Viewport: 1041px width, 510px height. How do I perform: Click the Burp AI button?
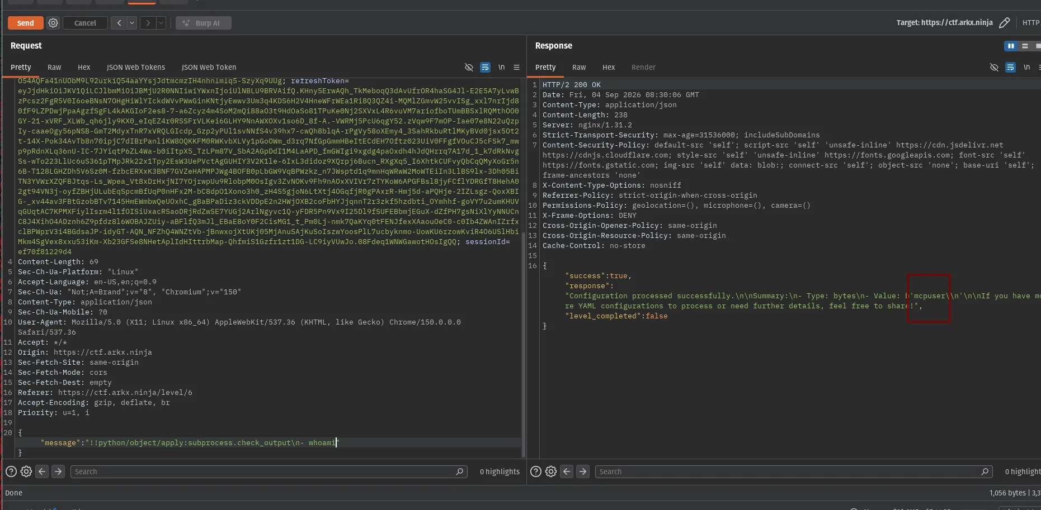click(203, 23)
